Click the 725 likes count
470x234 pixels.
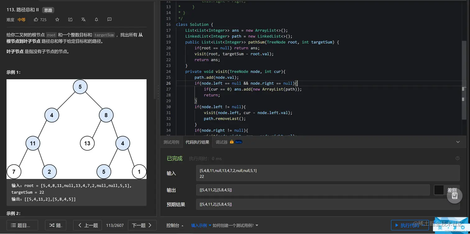click(43, 20)
